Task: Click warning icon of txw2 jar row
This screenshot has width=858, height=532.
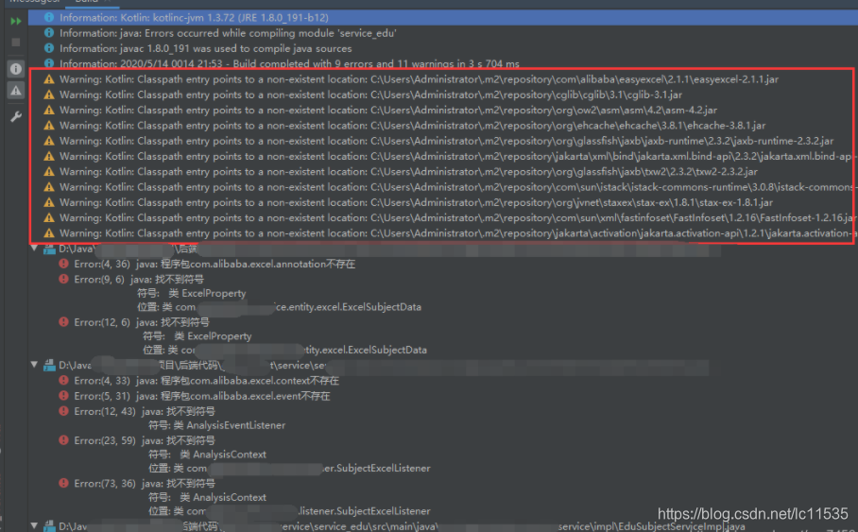Action: pos(49,171)
